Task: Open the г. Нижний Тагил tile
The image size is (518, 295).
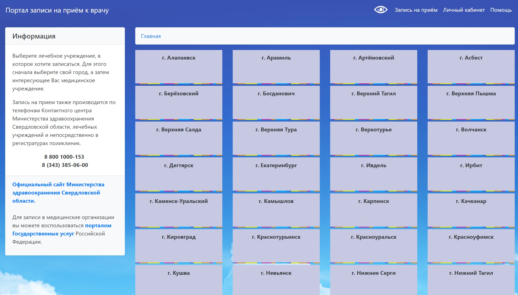Action: point(471,279)
